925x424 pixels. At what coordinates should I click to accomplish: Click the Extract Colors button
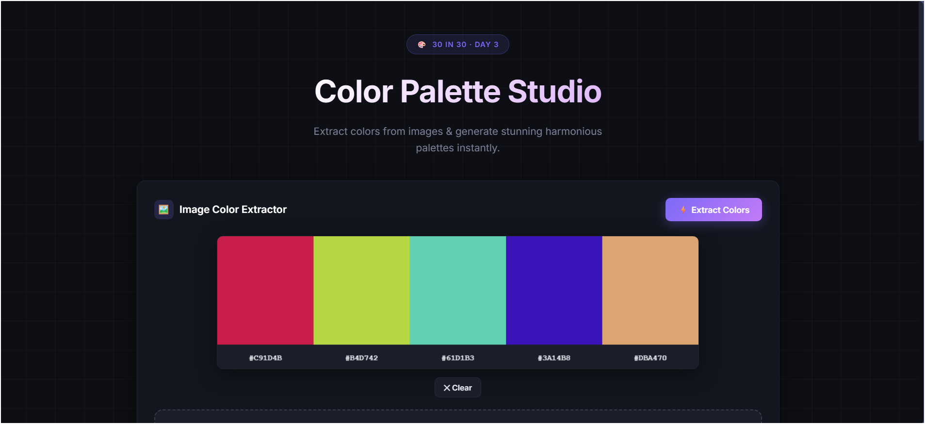pyautogui.click(x=714, y=210)
